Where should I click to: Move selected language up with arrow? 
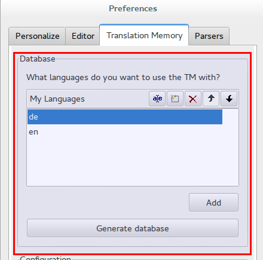(x=211, y=99)
